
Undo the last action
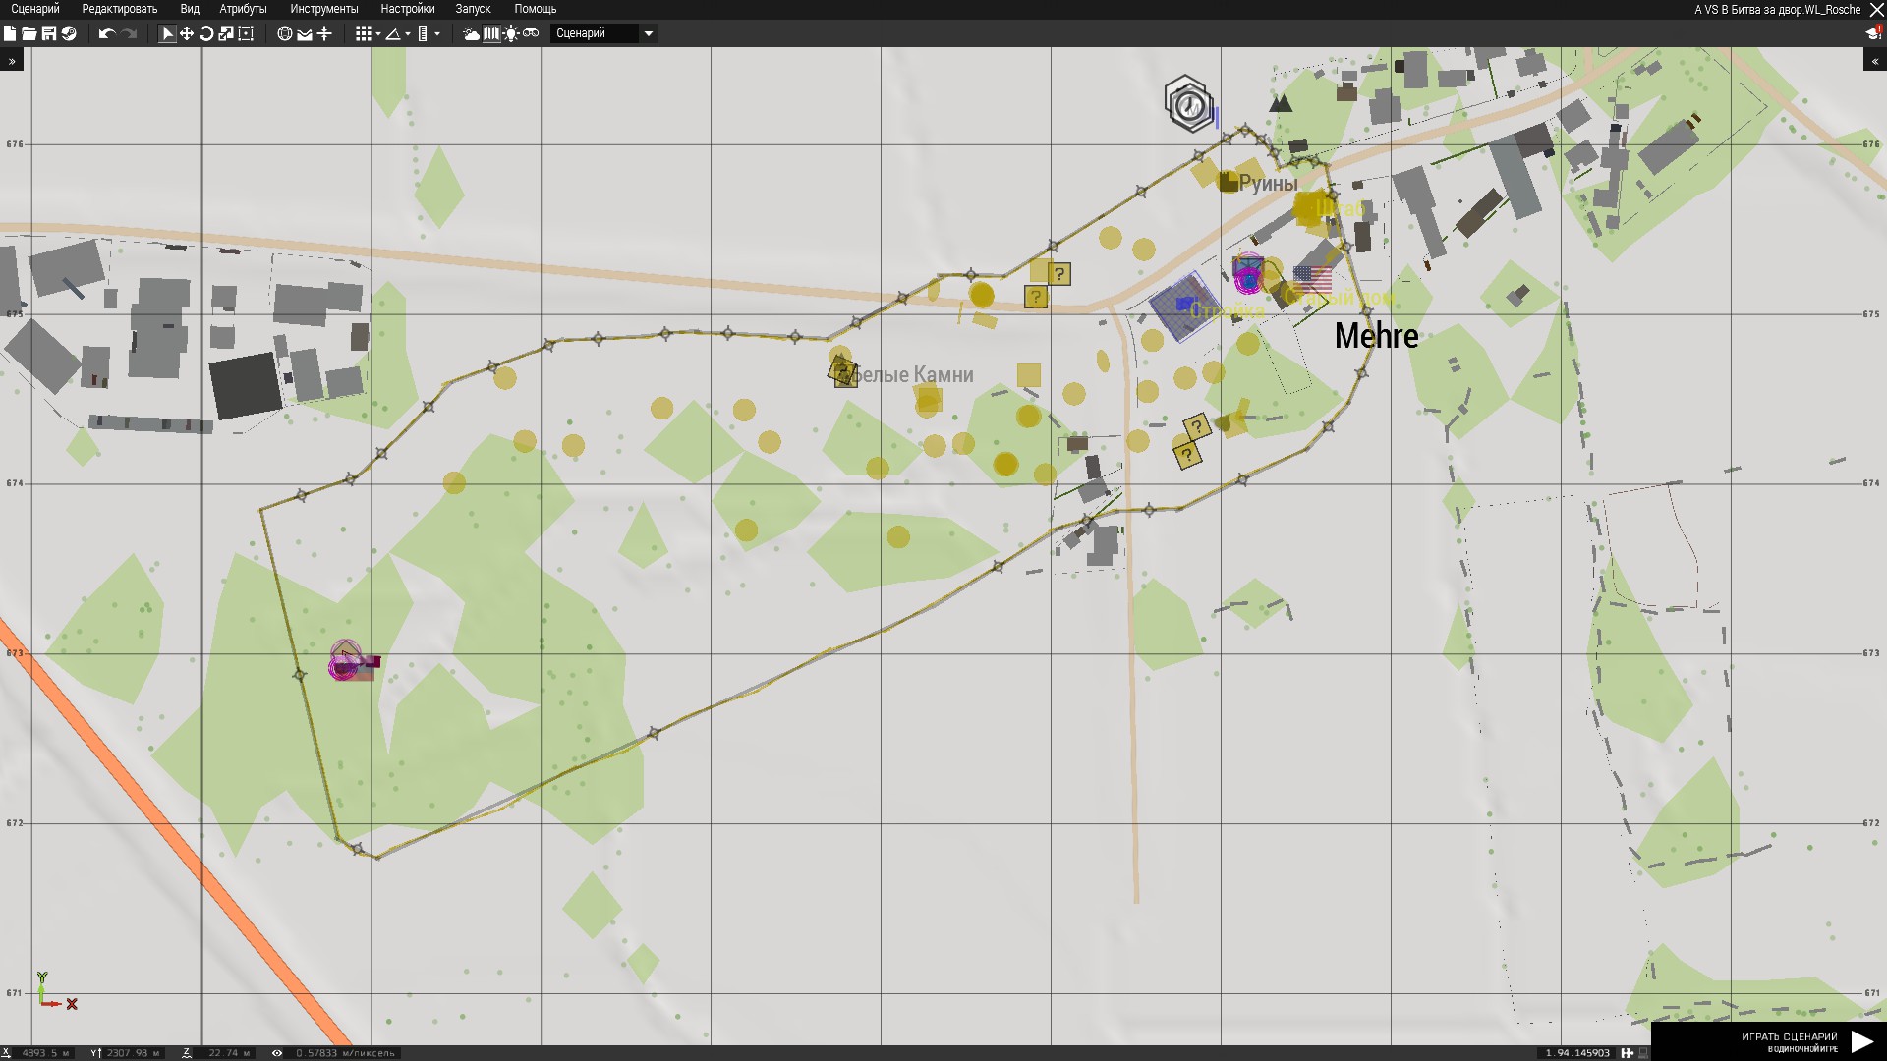click(106, 33)
